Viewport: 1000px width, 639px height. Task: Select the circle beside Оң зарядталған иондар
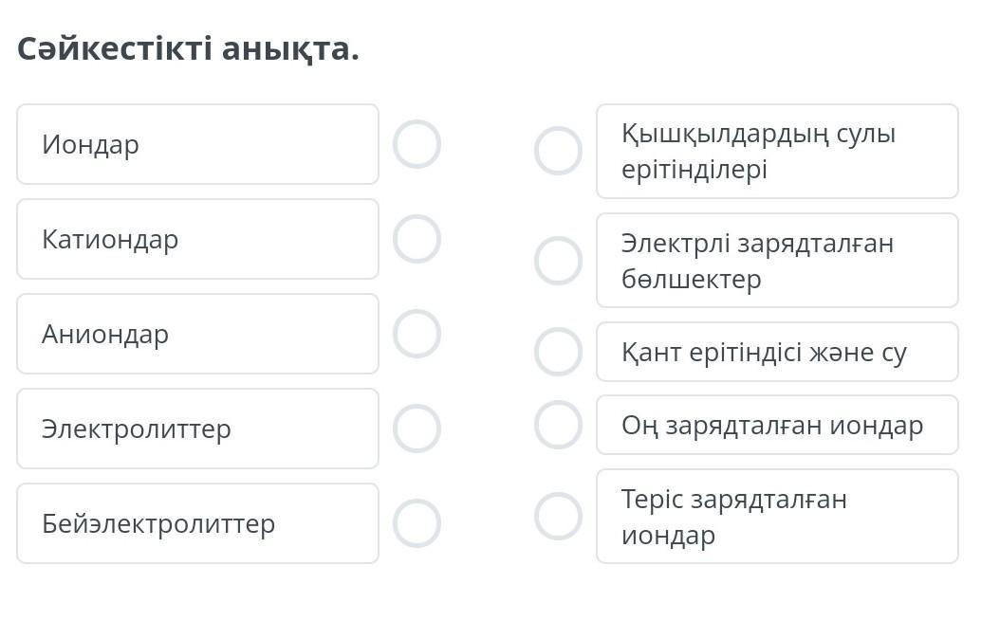(558, 425)
